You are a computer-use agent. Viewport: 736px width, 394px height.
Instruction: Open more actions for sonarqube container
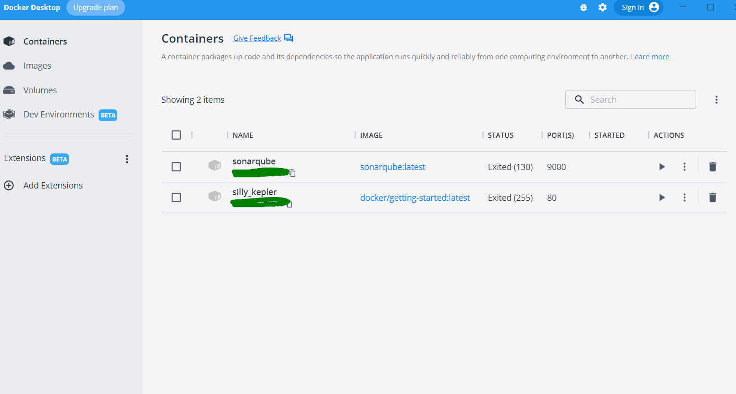click(x=684, y=167)
